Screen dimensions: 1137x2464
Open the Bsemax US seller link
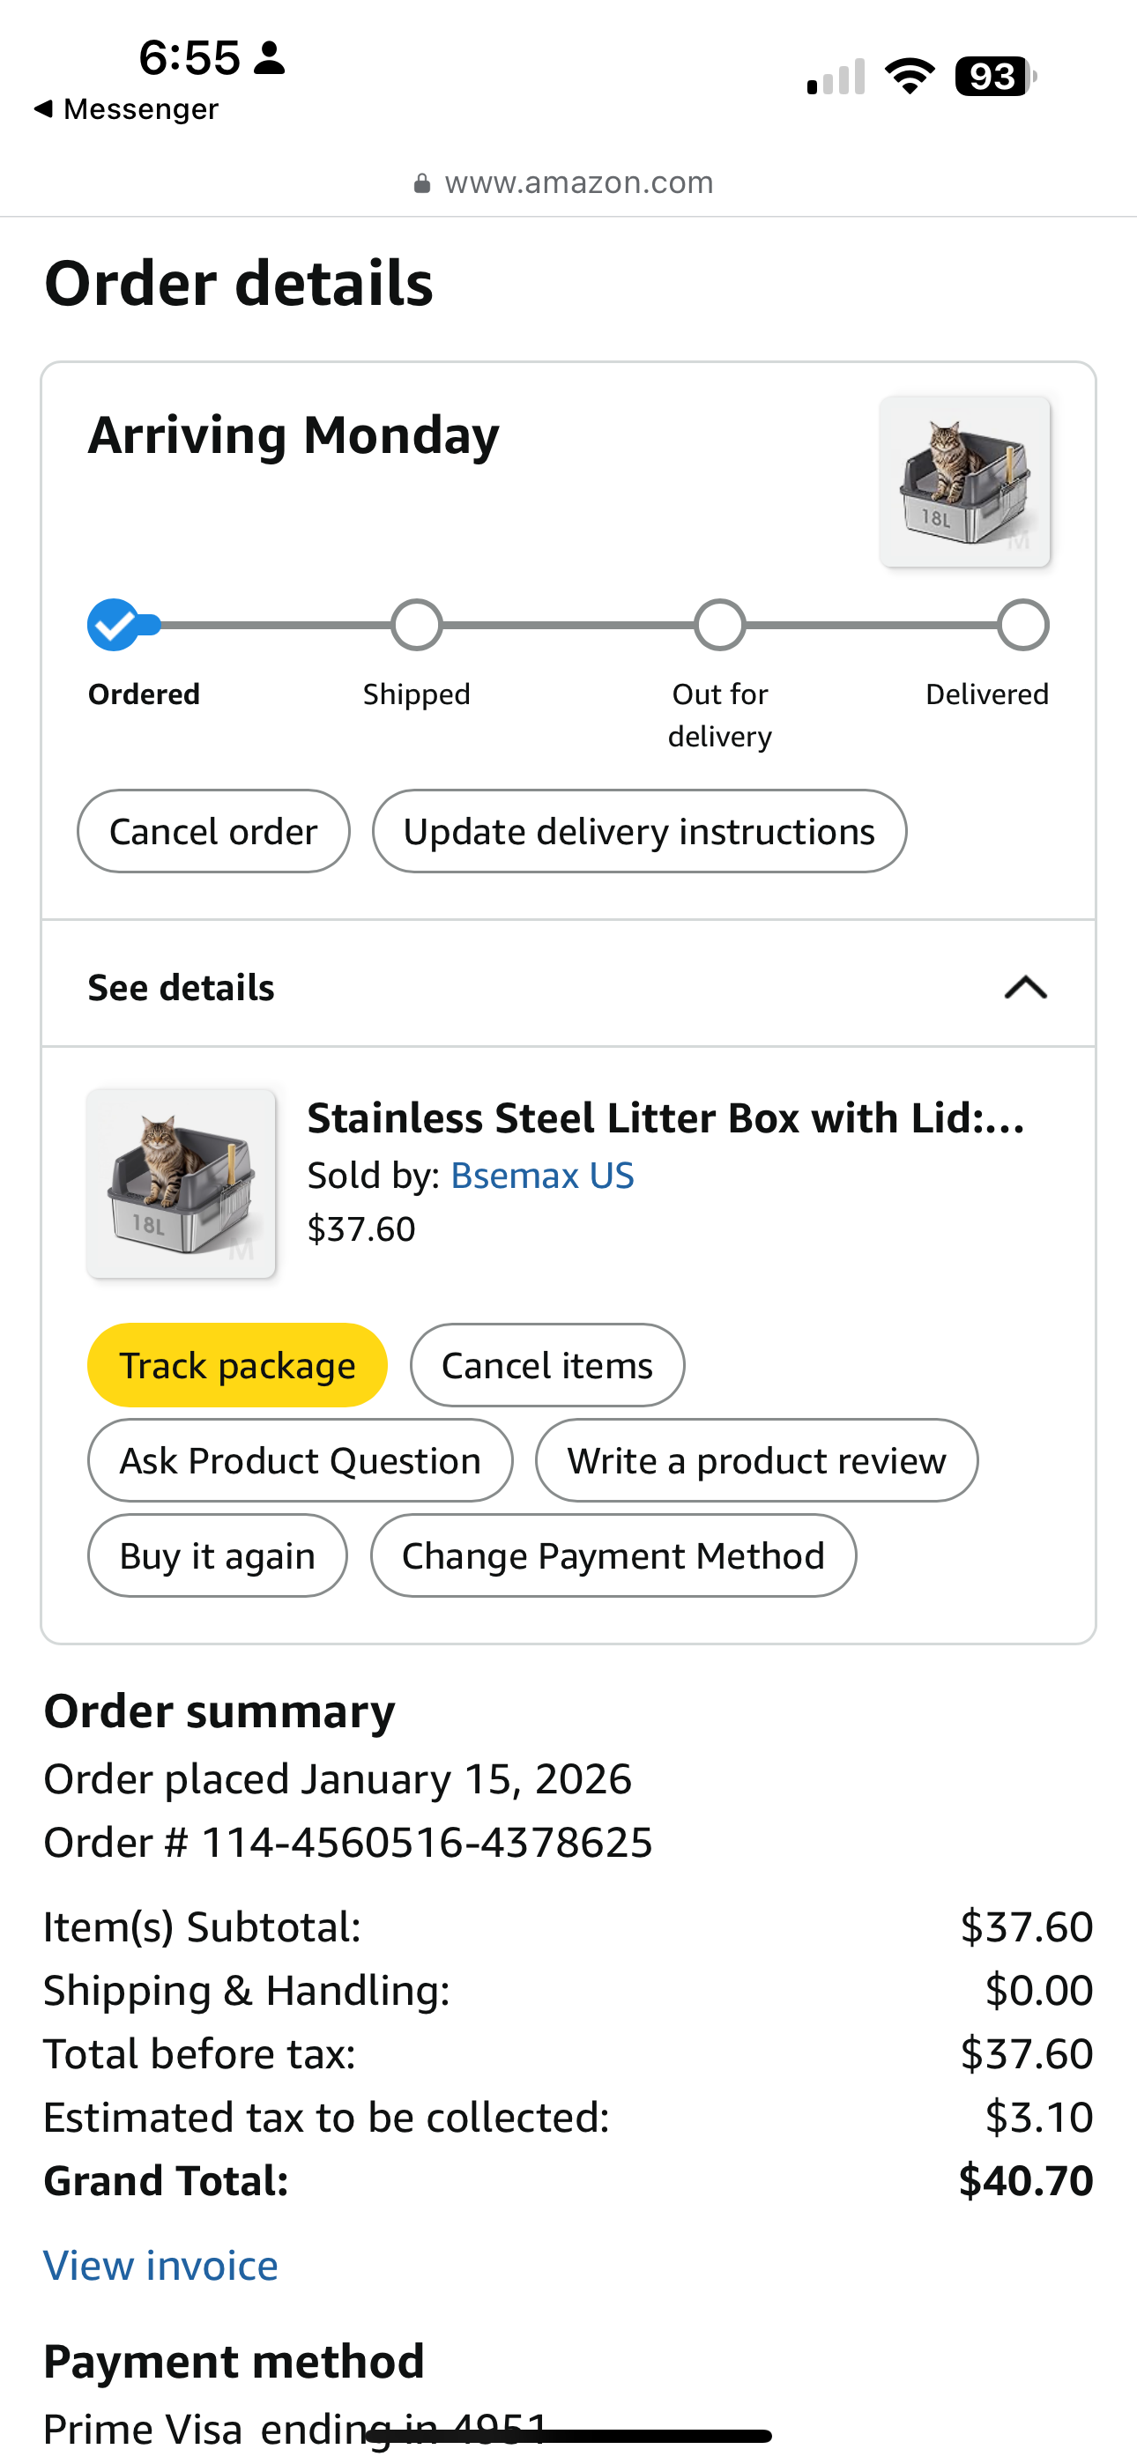542,1176
